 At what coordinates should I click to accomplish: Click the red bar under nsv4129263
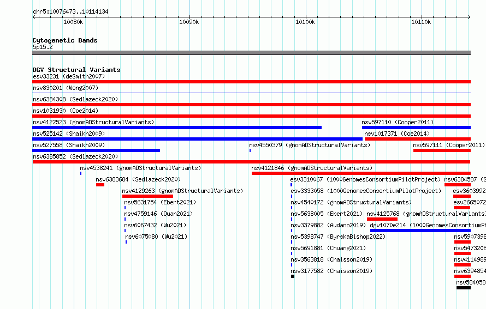coord(147,196)
